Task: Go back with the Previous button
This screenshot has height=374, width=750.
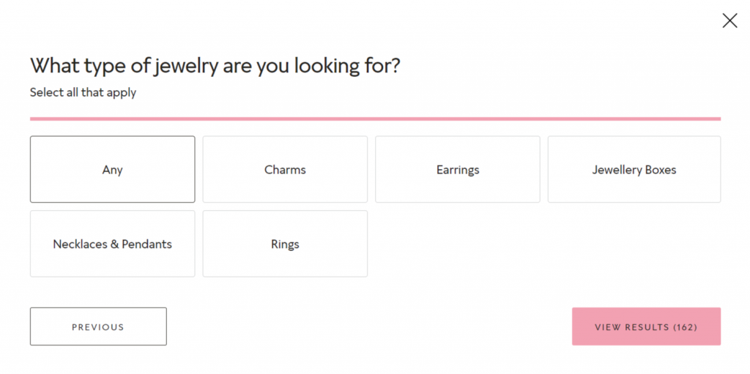Action: coord(99,326)
